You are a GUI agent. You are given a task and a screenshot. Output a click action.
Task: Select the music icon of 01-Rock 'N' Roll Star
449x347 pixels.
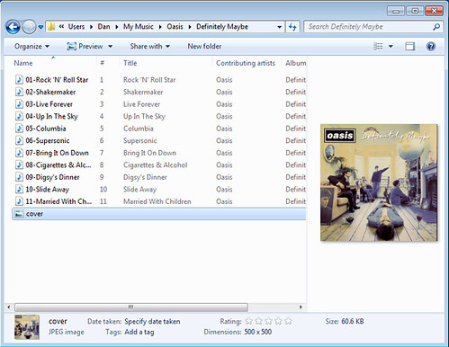tap(19, 80)
